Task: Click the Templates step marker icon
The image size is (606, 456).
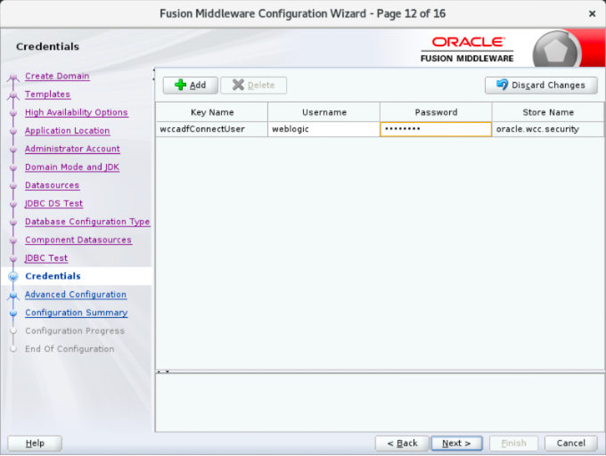Action: pos(13,95)
